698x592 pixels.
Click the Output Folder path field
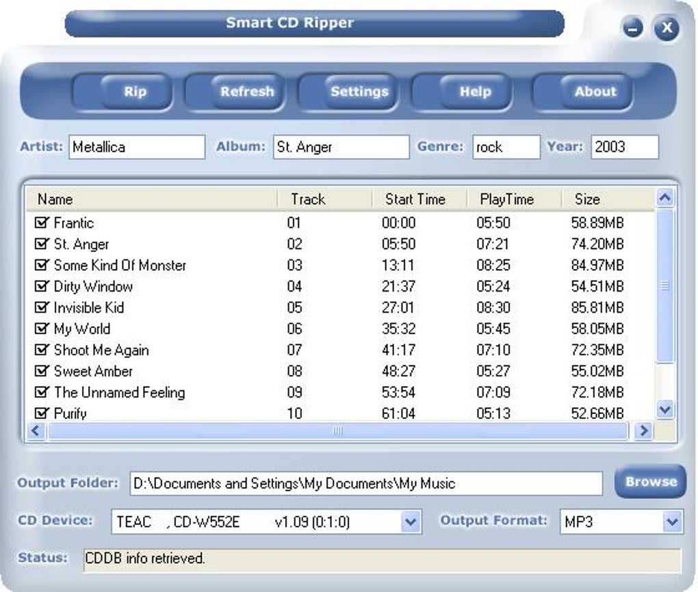(366, 483)
